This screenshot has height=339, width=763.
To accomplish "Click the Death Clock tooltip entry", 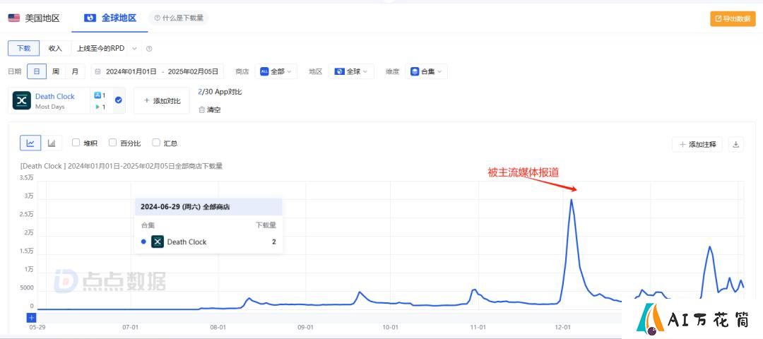I will click(x=208, y=242).
